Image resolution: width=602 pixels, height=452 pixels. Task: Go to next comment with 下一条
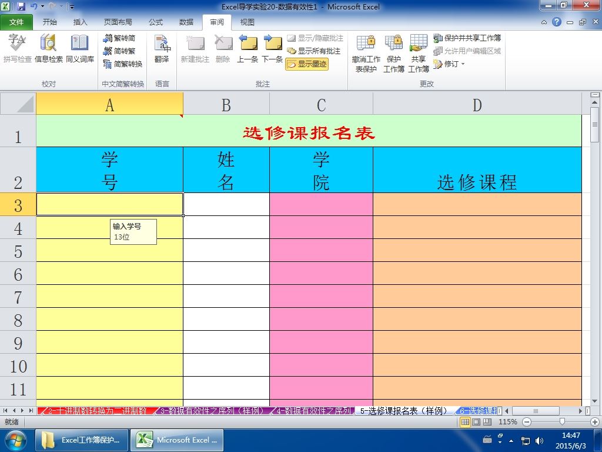point(272,49)
